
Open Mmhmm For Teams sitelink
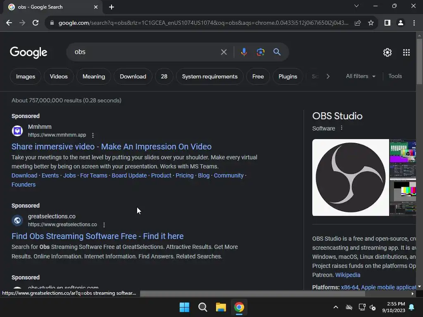click(x=94, y=175)
